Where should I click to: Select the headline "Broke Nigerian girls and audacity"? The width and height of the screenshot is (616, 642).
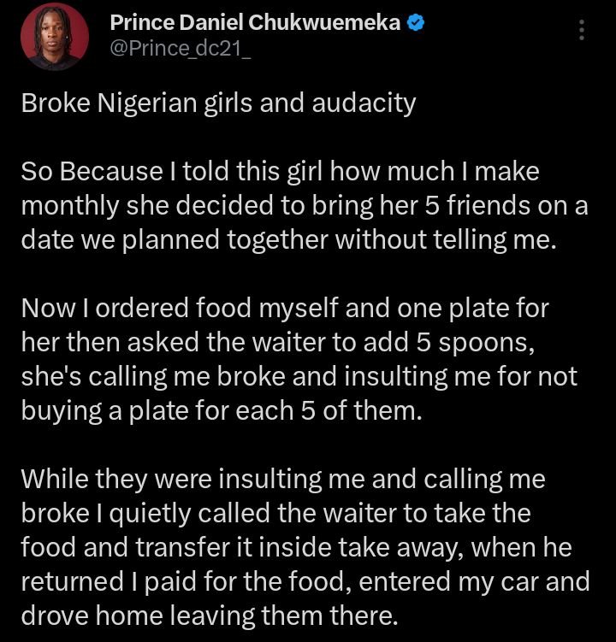click(218, 103)
